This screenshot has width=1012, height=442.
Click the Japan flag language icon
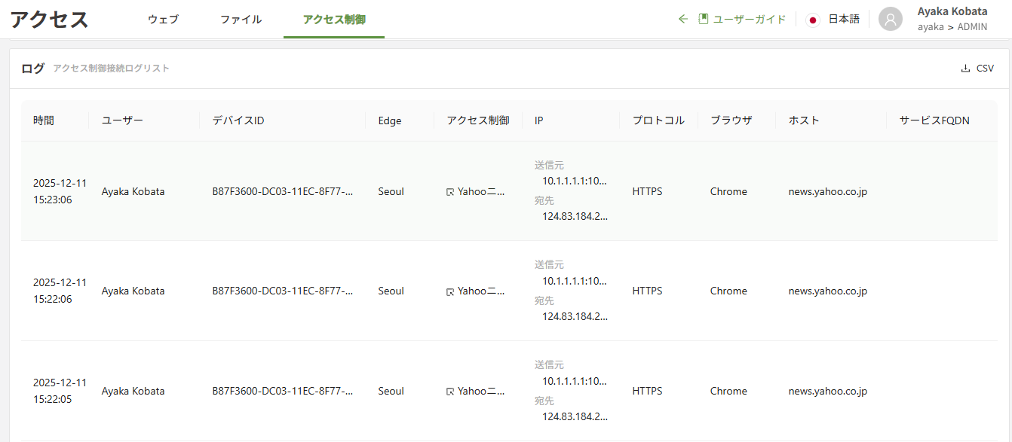pyautogui.click(x=813, y=20)
